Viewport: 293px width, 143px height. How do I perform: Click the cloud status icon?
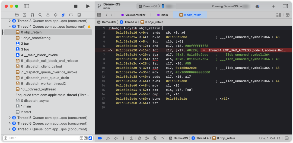point(257,6)
